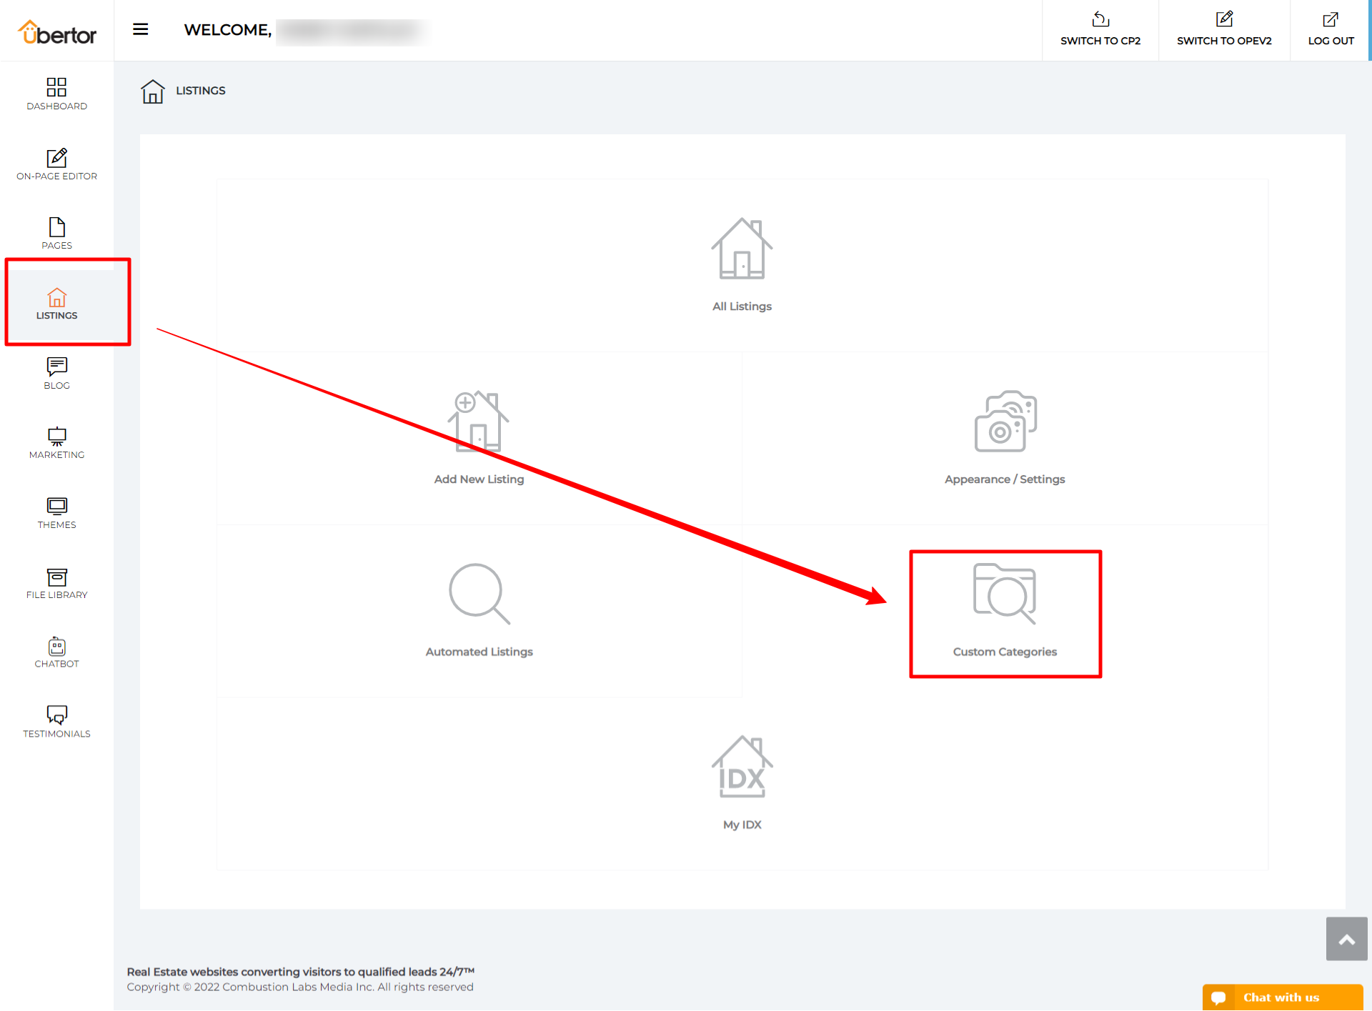
Task: Open the File Library
Action: coord(56,582)
